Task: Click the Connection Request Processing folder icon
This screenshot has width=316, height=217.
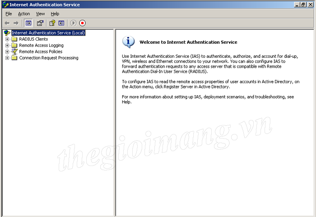Action: (14, 58)
